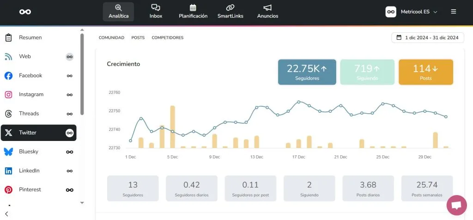
Task: Click the sidebar vertical scrollbar
Action: [x=82, y=74]
